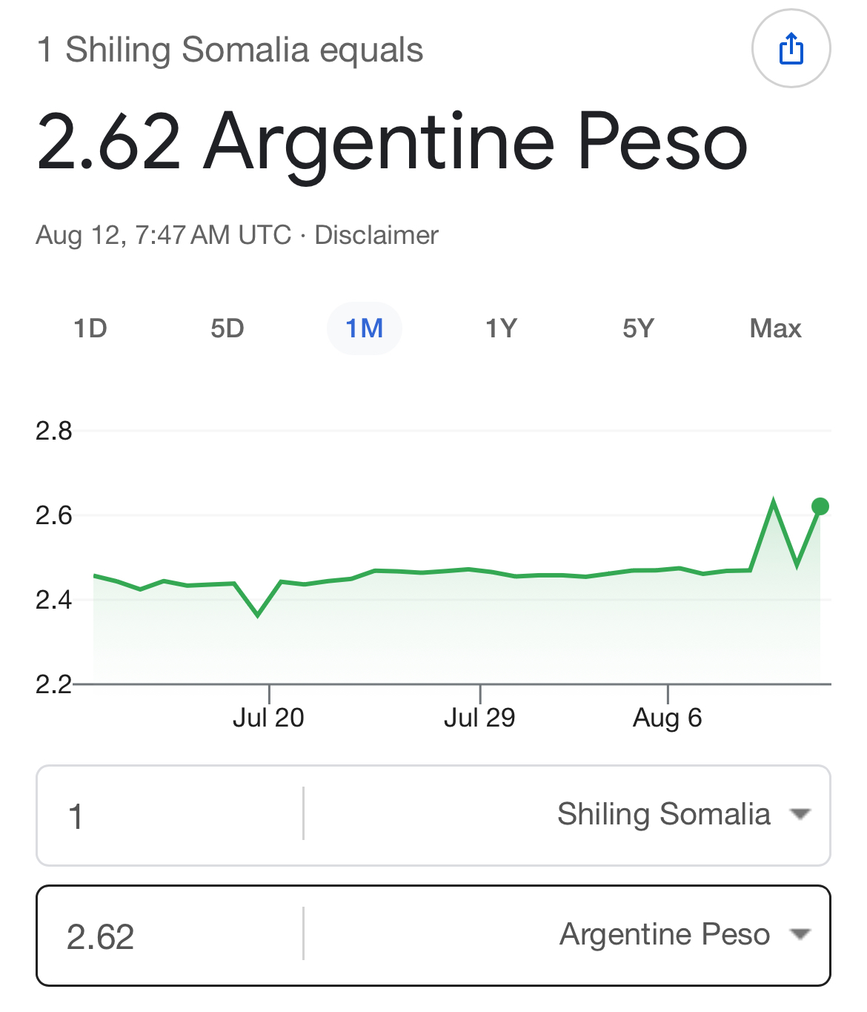Show the 5Y chart range
This screenshot has height=1012, width=867.
(638, 328)
